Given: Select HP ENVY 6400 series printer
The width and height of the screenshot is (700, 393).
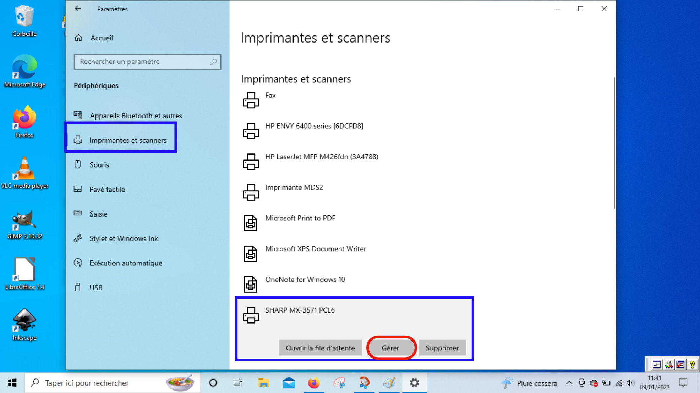Looking at the screenshot, I should [355, 131].
